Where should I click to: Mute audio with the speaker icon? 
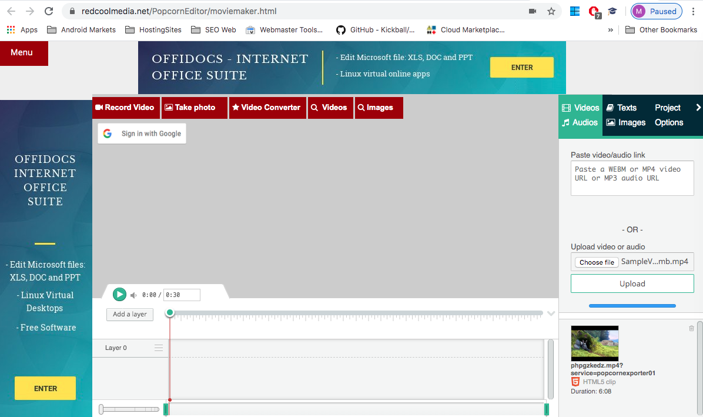[133, 295]
